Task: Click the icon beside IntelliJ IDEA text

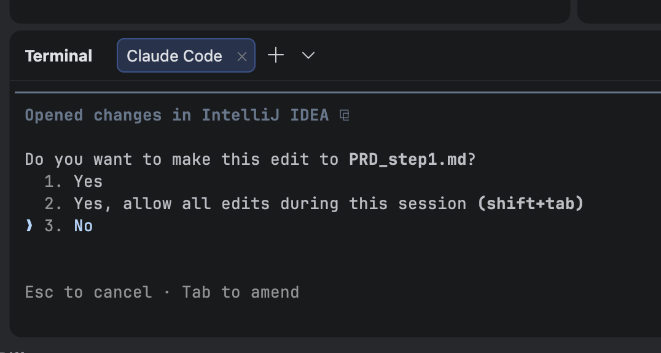Action: (x=345, y=115)
